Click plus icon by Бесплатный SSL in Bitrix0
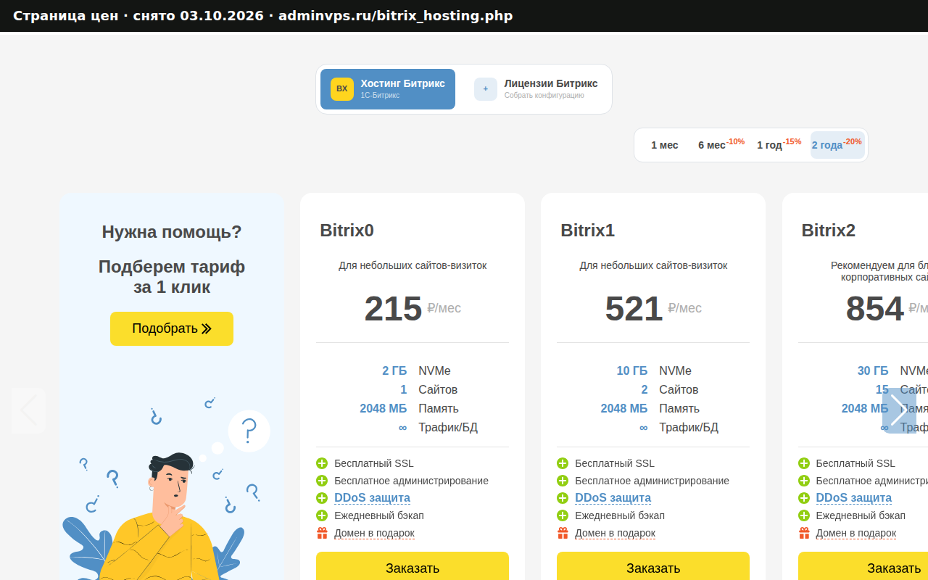 click(x=322, y=463)
